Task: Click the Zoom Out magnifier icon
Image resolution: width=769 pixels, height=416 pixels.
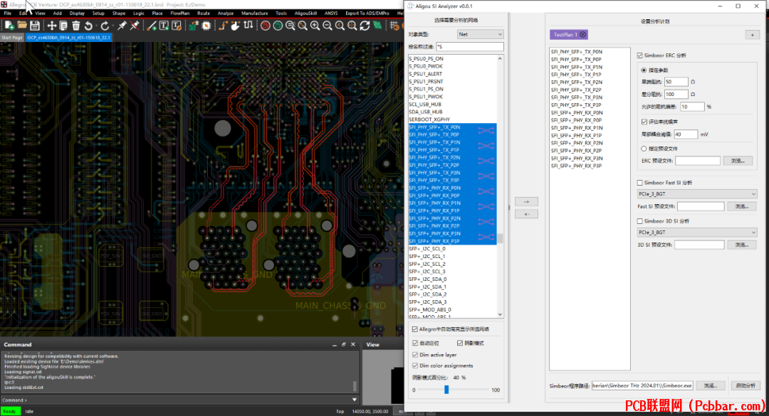Action: click(327, 26)
